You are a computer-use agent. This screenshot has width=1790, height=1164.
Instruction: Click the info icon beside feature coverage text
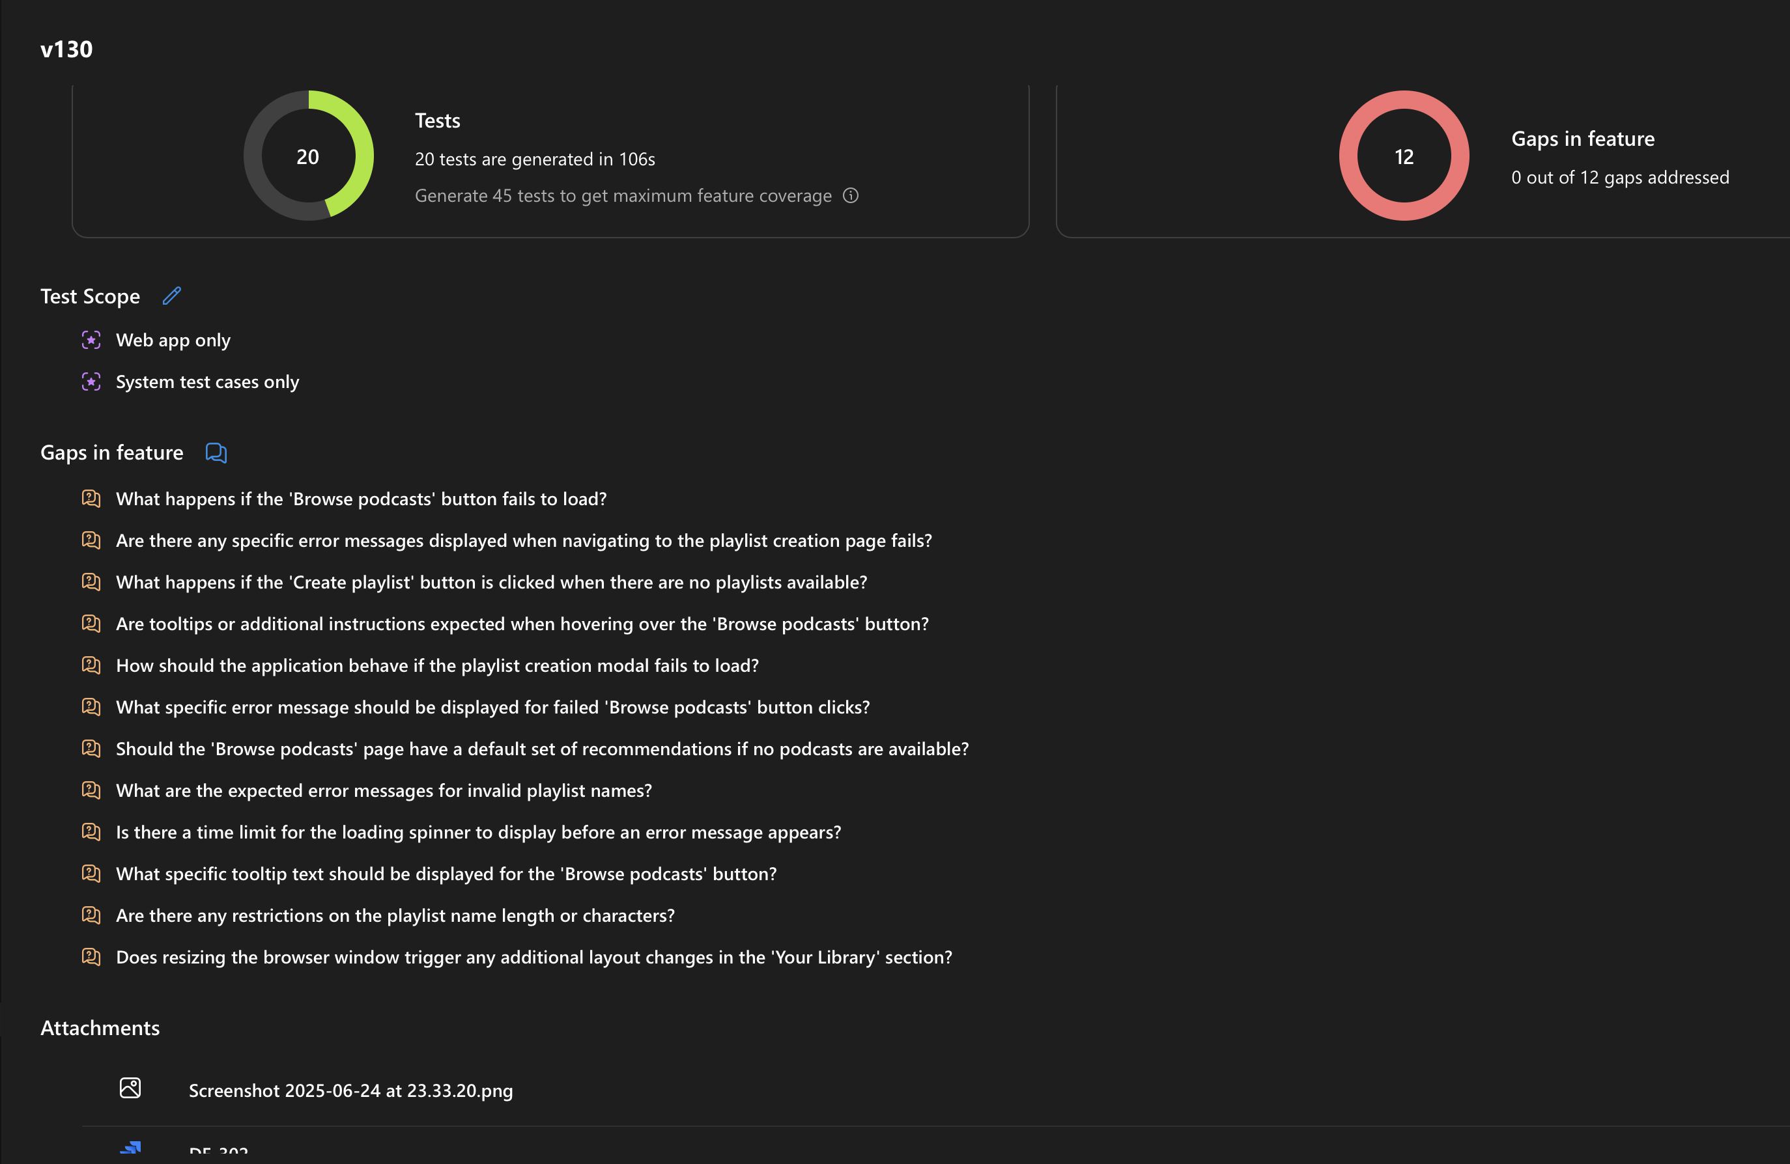pos(851,195)
